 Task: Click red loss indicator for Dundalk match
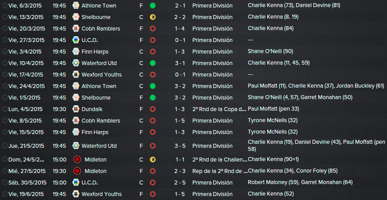(152, 109)
